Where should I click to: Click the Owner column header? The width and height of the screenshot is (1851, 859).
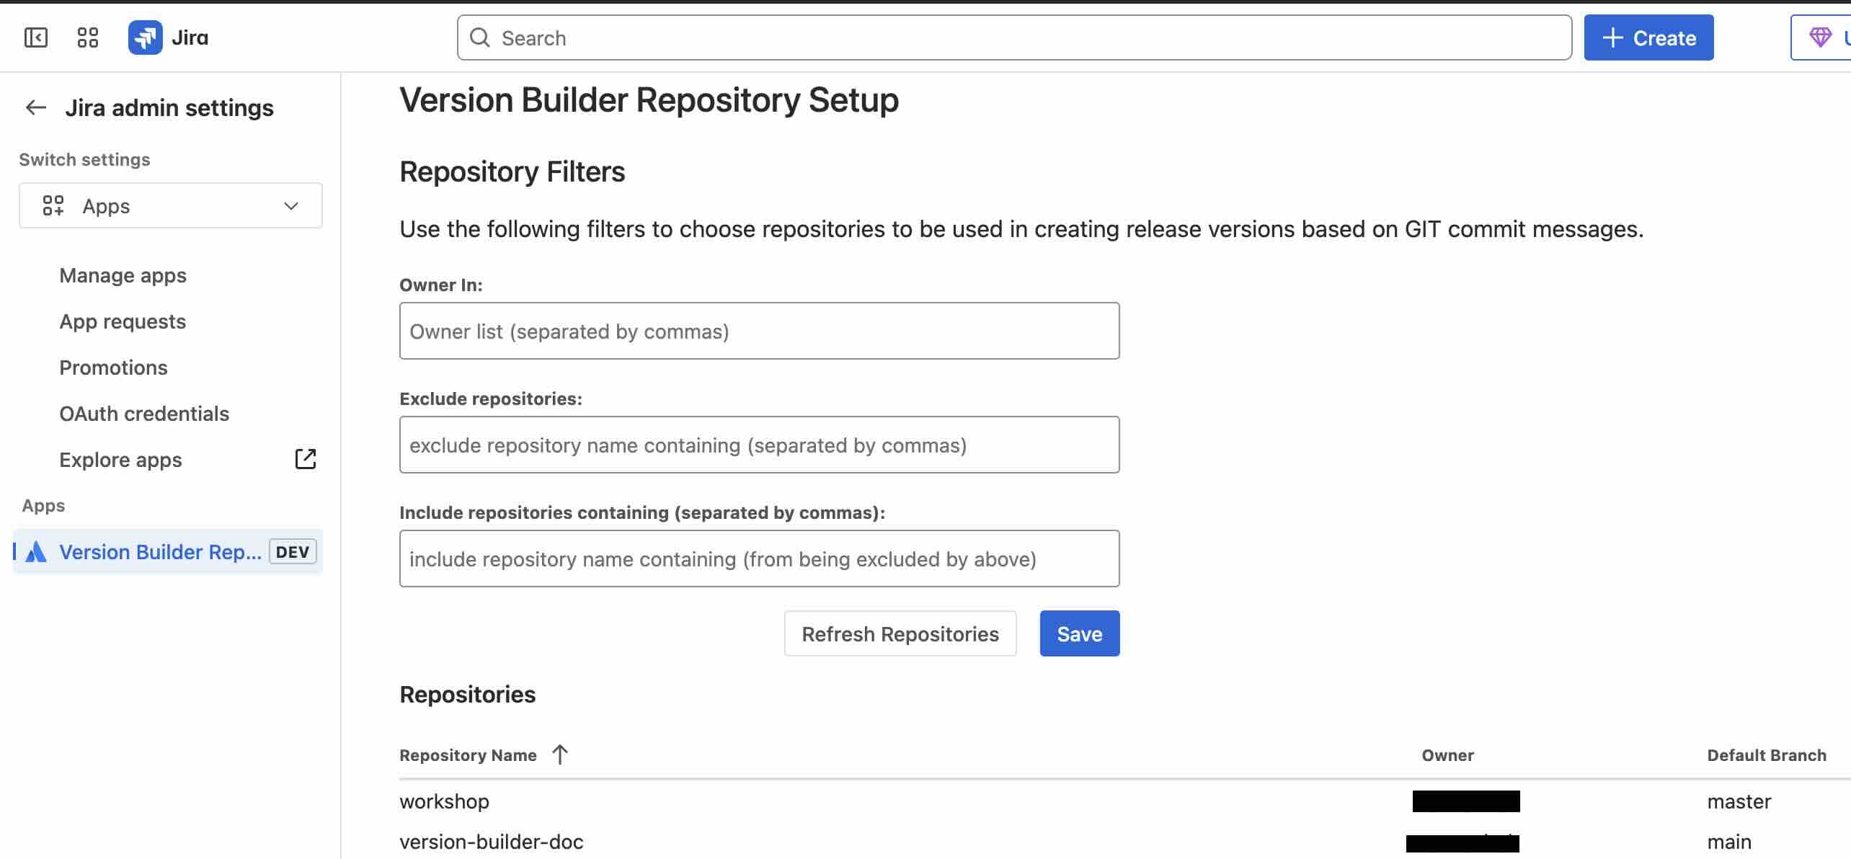point(1447,755)
